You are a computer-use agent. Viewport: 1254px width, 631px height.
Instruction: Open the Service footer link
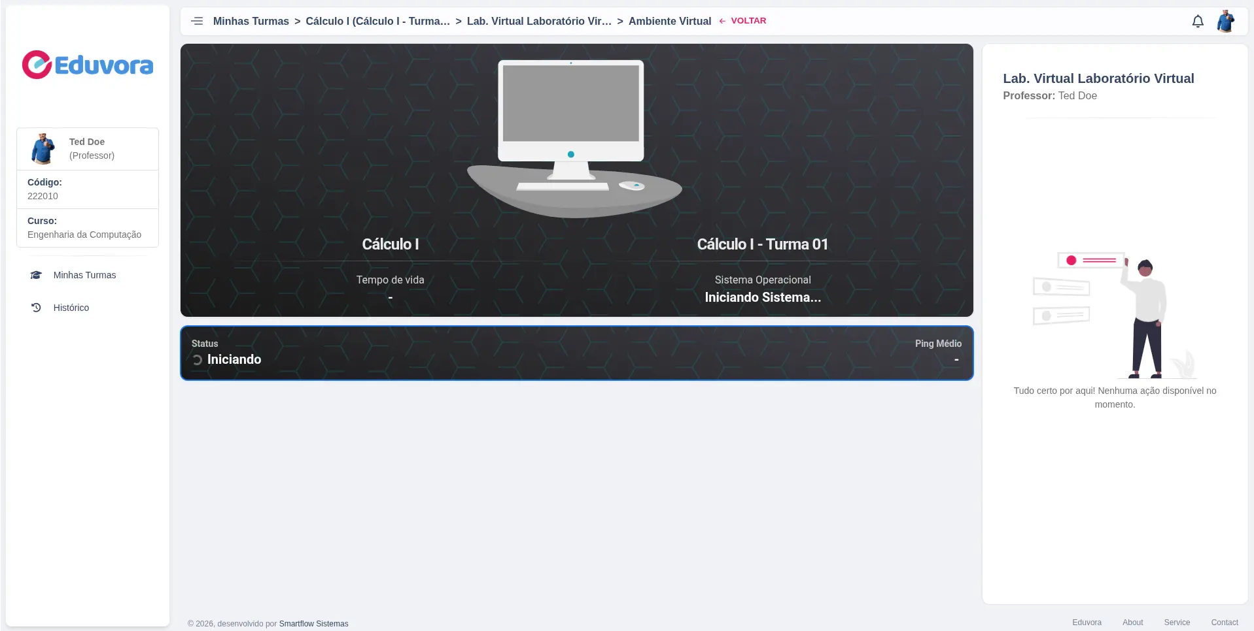tap(1177, 623)
